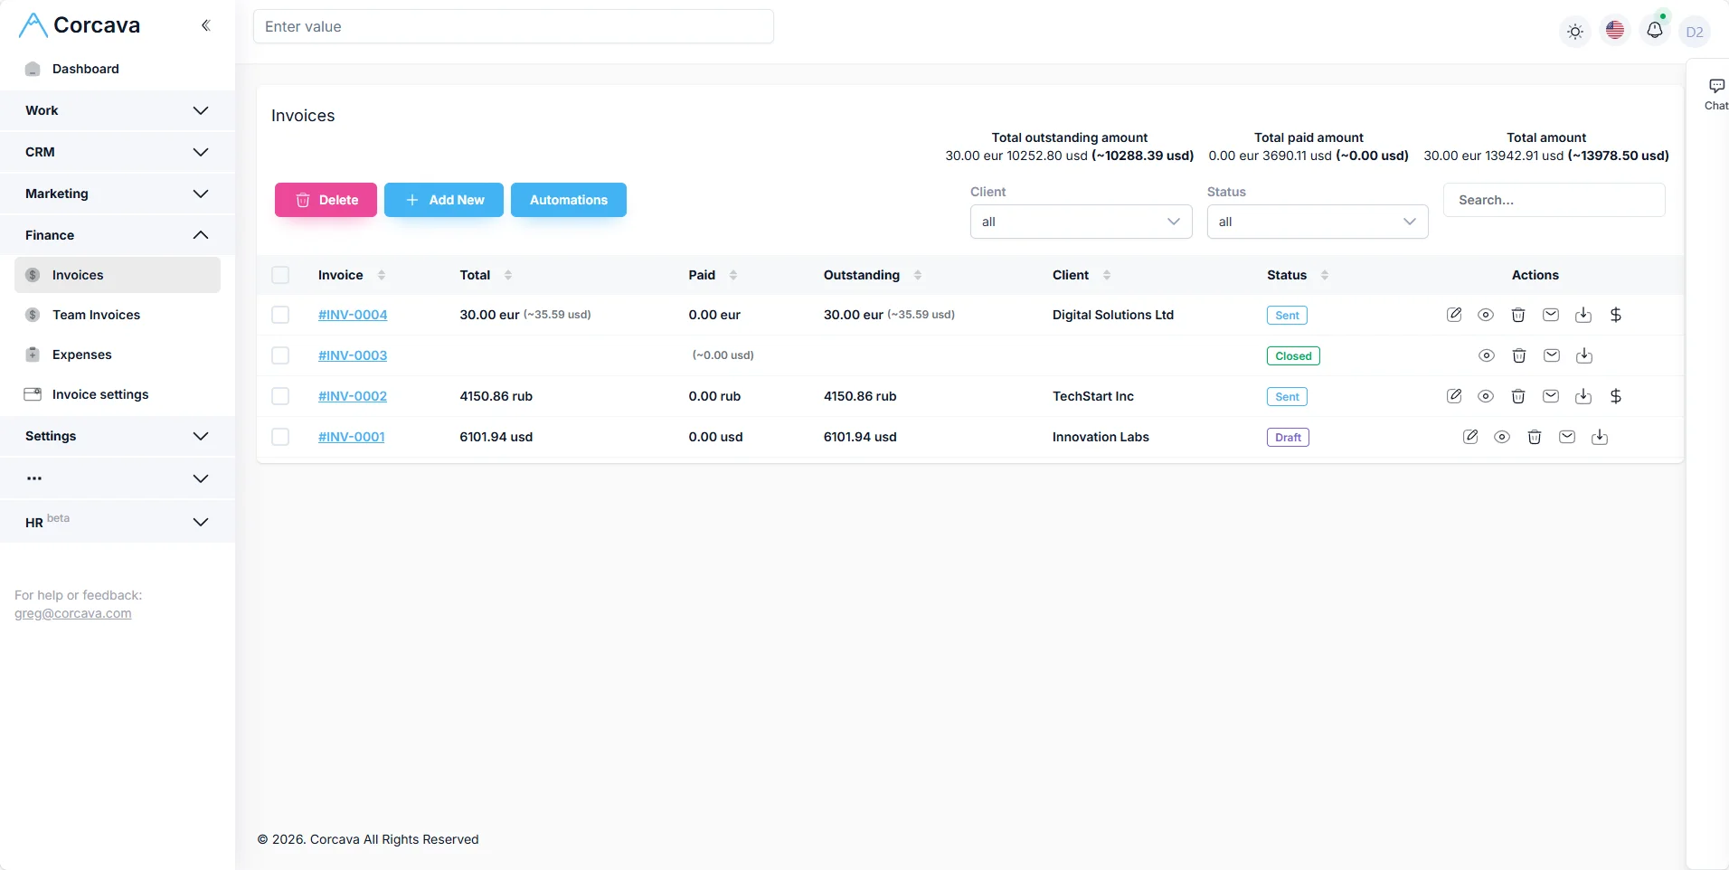View invoice INV-0003 using the eye icon
Viewport: 1729px width, 870px height.
coord(1487,355)
